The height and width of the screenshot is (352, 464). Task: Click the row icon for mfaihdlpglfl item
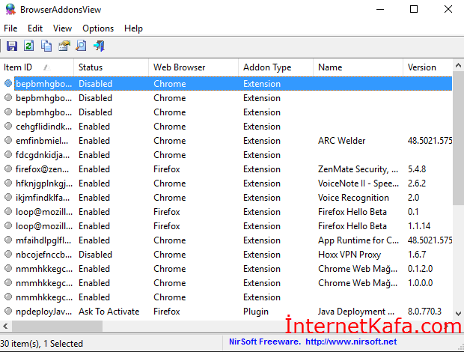coord(8,240)
